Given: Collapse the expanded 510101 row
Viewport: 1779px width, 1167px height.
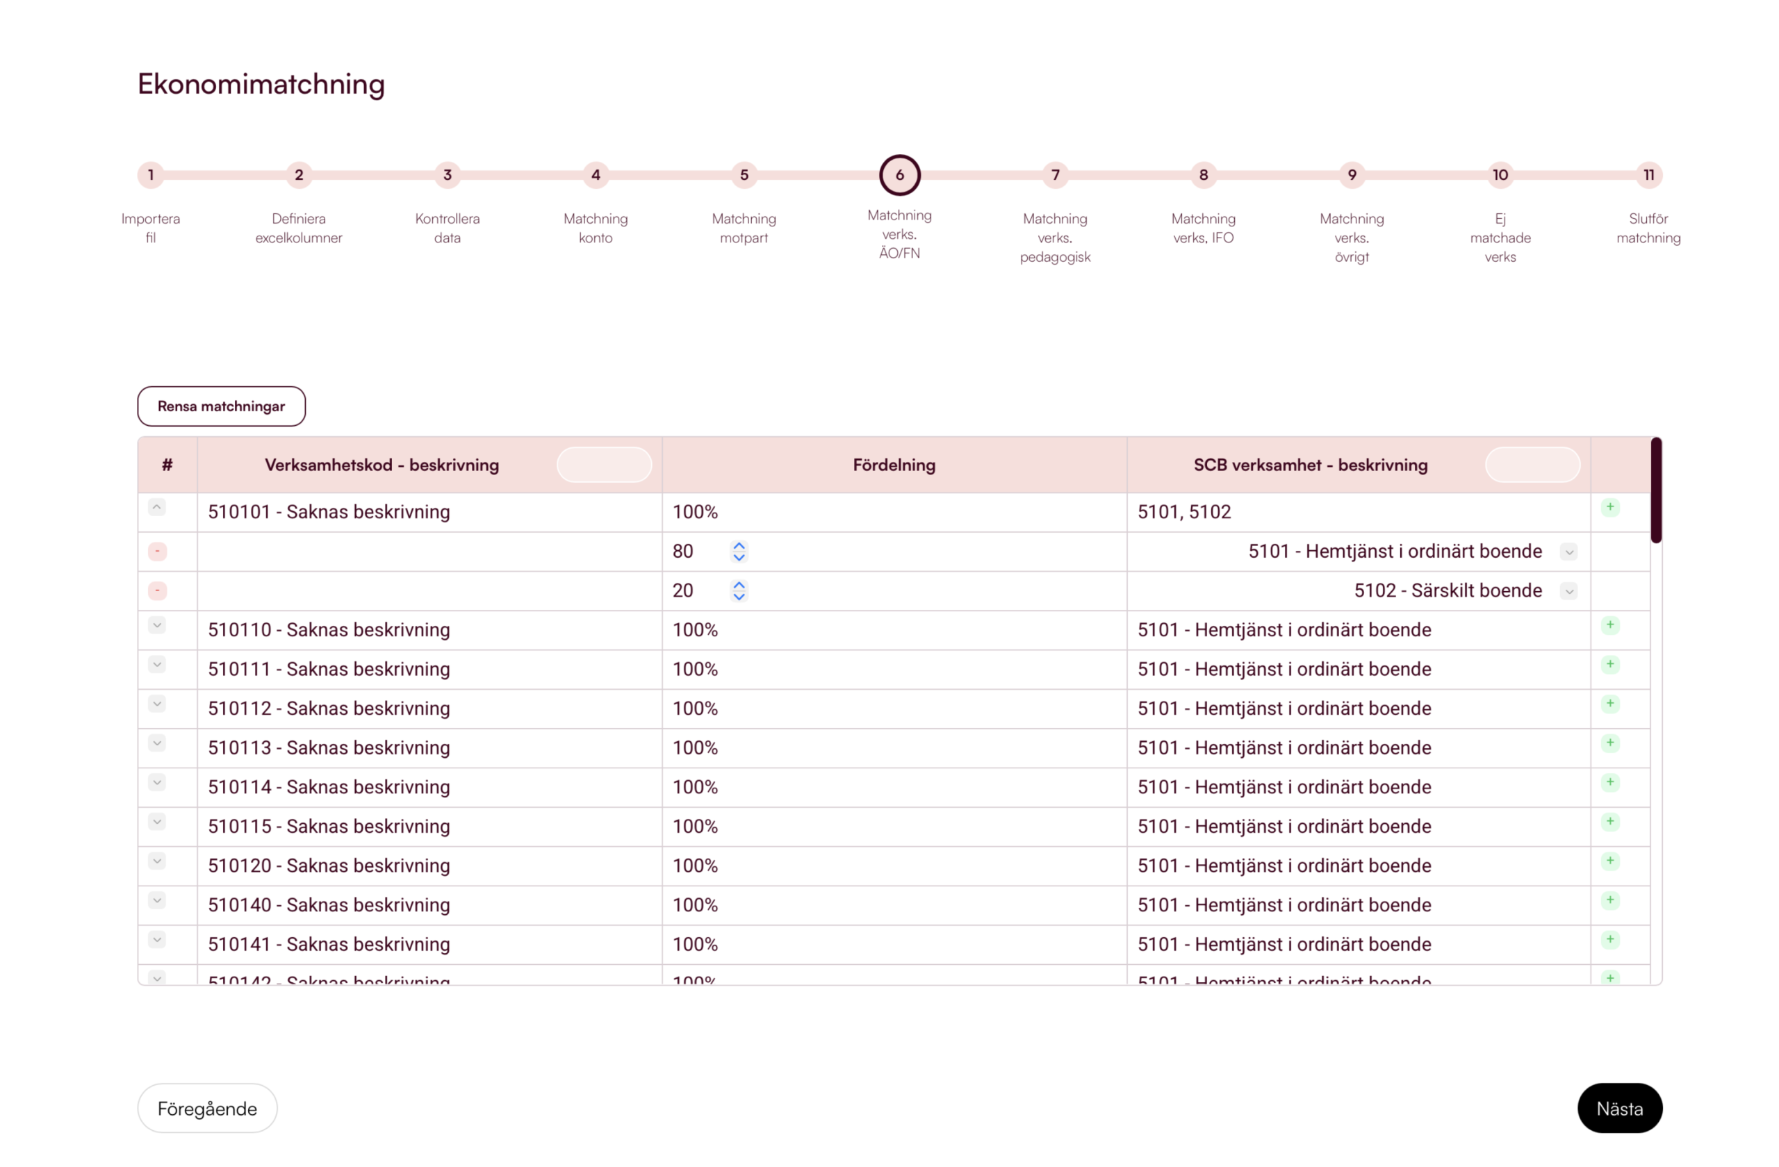Looking at the screenshot, I should coord(156,507).
